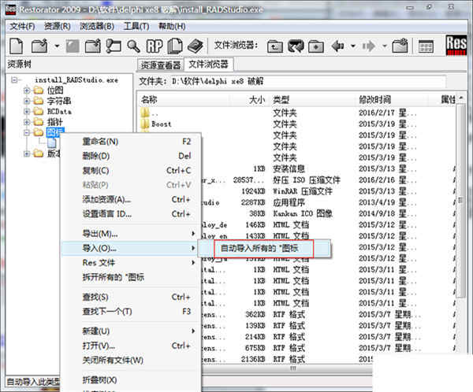Image resolution: width=473 pixels, height=392 pixels.
Task: Expand the 位图 tree node
Action: coord(27,90)
